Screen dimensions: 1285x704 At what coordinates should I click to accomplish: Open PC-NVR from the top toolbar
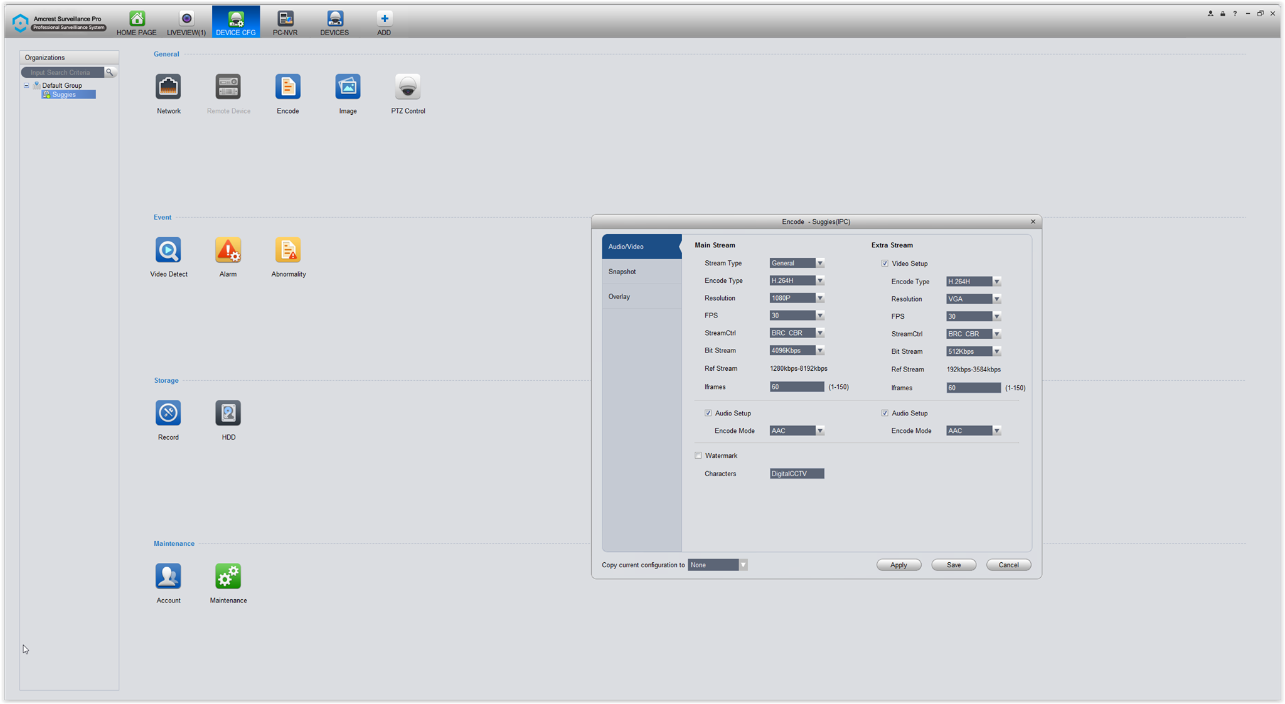pos(285,23)
